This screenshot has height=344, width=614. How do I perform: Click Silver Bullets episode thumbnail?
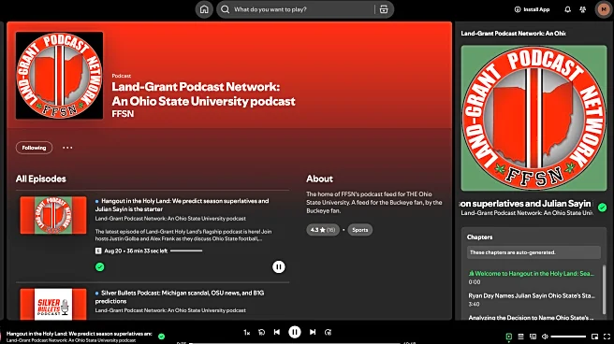(53, 304)
